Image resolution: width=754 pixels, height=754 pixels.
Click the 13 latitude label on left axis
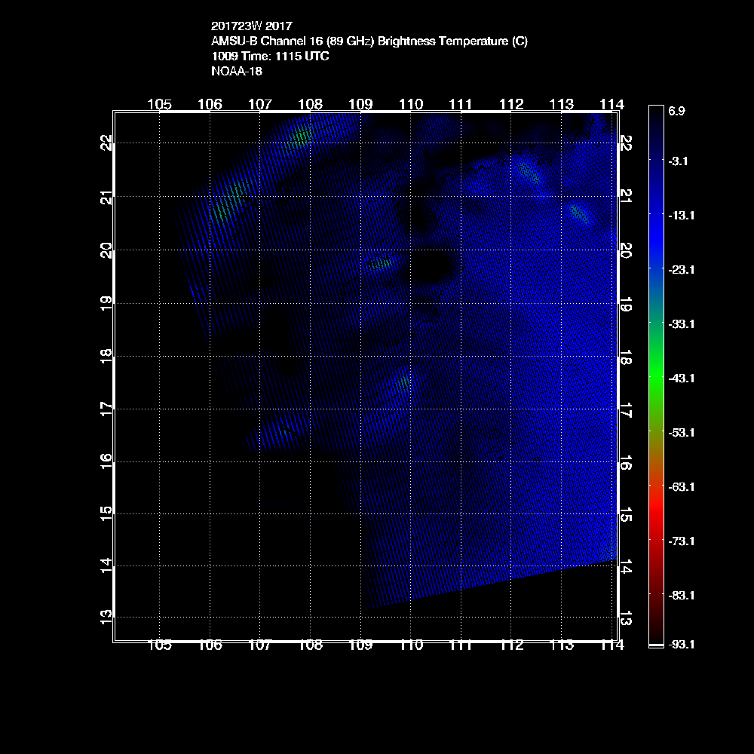106,617
